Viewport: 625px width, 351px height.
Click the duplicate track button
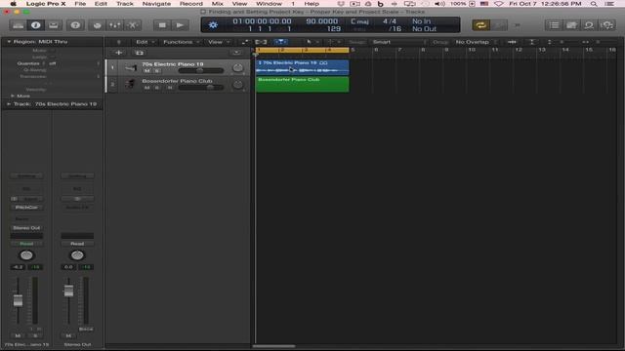pos(139,53)
